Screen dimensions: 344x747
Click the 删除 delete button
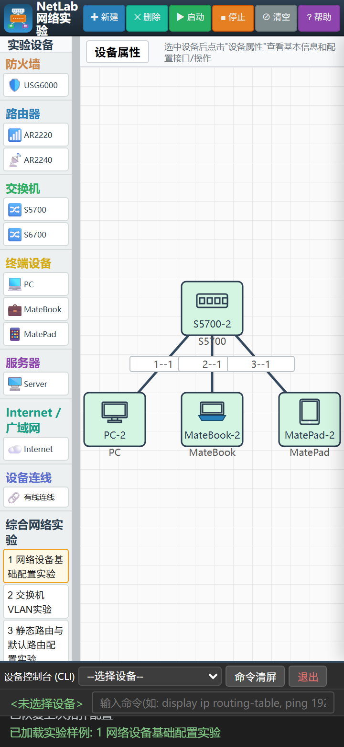click(x=147, y=18)
